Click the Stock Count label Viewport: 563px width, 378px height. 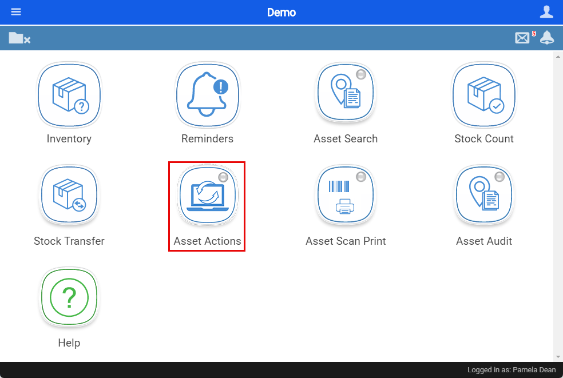coord(484,138)
